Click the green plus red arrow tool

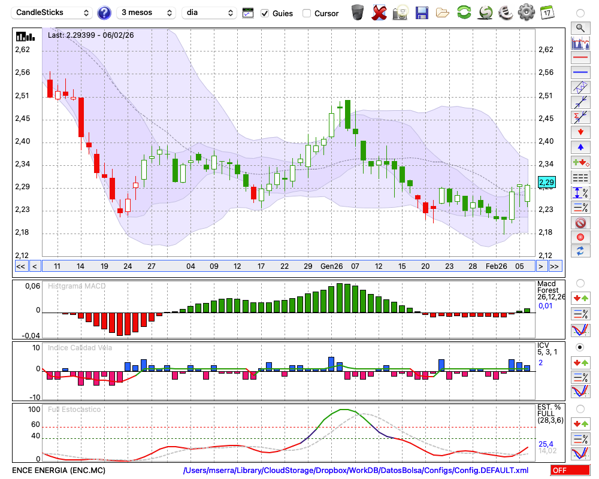[x=580, y=162]
